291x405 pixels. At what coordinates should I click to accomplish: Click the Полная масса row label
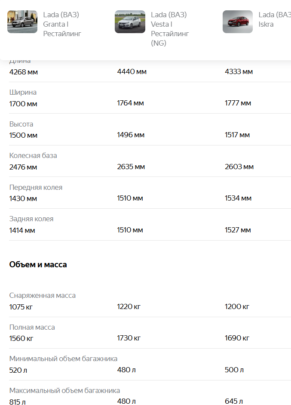tap(32, 328)
